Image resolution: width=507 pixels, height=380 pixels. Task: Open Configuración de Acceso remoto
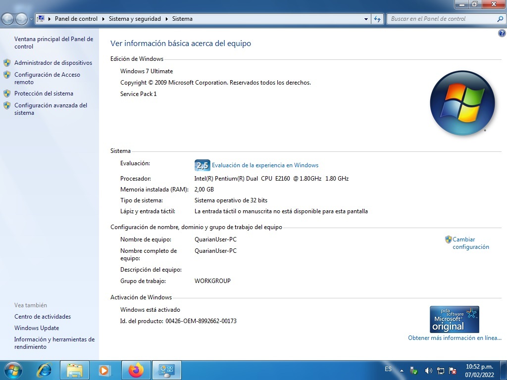(x=47, y=78)
